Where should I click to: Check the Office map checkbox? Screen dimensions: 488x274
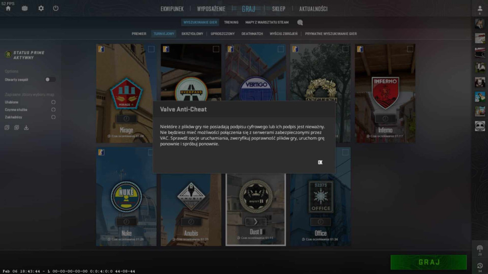tap(346, 152)
